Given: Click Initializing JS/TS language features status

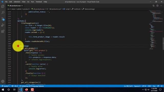Looking at the screenshot, I should pos(32,86).
